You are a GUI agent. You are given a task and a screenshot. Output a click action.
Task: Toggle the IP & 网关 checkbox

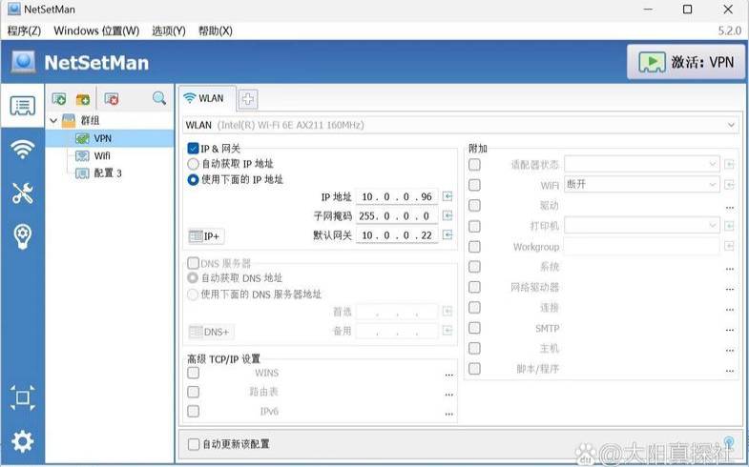(193, 149)
